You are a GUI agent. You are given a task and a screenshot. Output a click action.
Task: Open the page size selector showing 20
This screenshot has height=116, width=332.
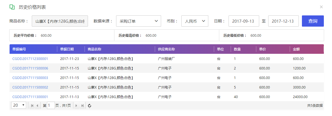click(x=19, y=105)
